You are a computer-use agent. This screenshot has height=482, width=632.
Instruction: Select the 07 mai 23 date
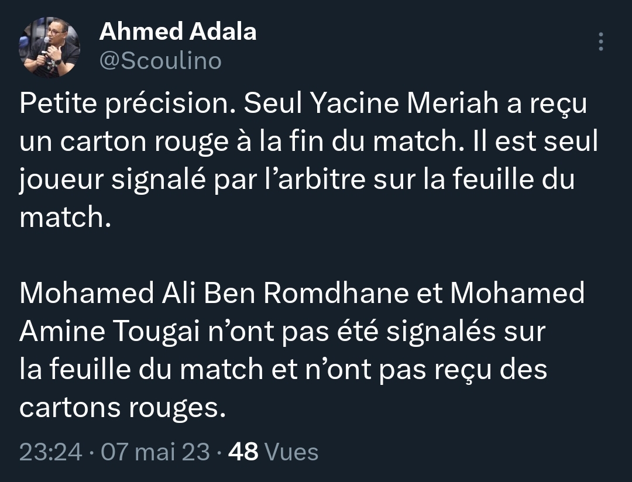point(155,452)
